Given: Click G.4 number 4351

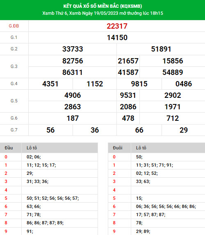Looking at the screenshot, I should coord(50,84).
